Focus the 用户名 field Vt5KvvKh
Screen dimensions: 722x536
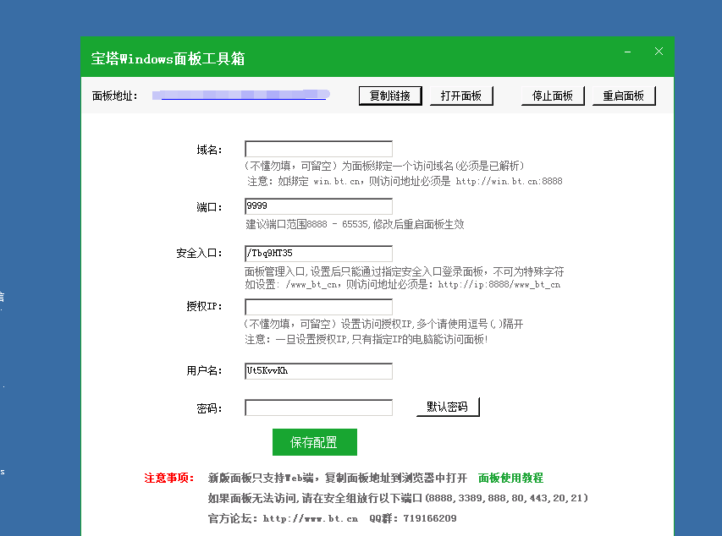(x=318, y=371)
